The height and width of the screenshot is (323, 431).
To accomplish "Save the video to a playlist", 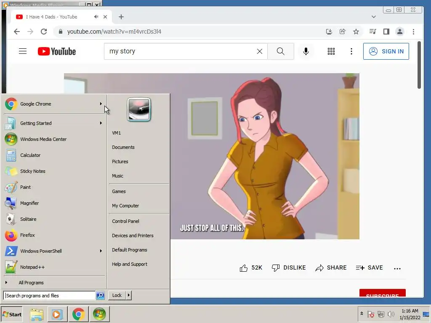I will pyautogui.click(x=370, y=268).
